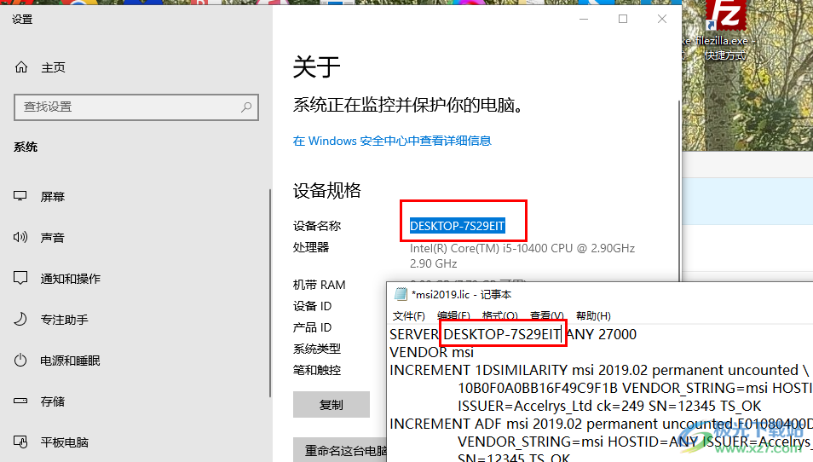The image size is (813, 462).
Task: Click the 设备规格 heading
Action: click(x=326, y=190)
